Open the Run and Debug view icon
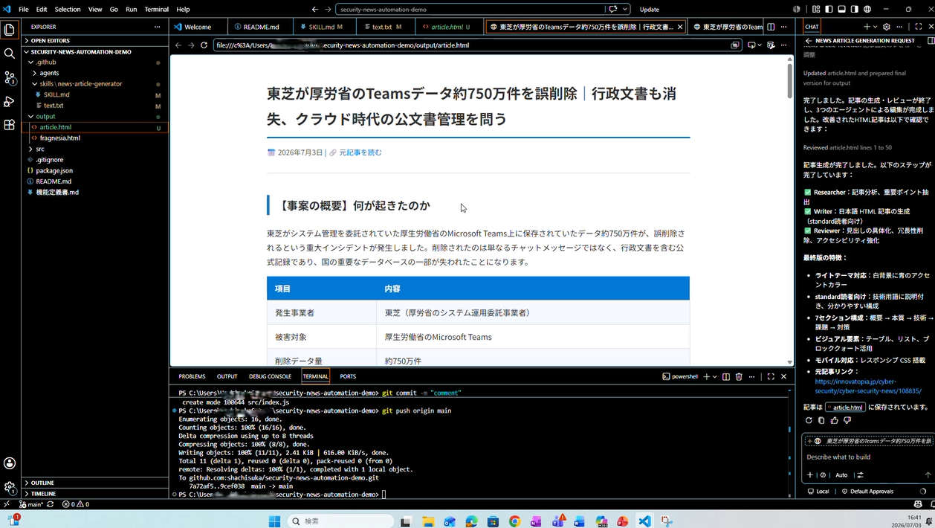This screenshot has width=935, height=528. (10, 101)
